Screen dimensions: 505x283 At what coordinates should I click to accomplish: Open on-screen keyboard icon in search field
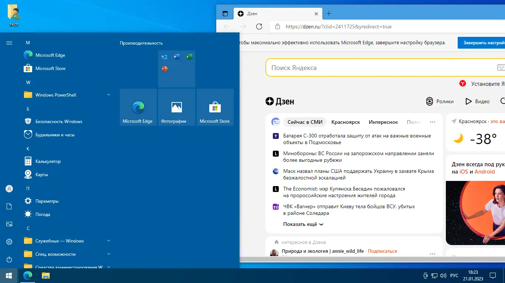501,68
